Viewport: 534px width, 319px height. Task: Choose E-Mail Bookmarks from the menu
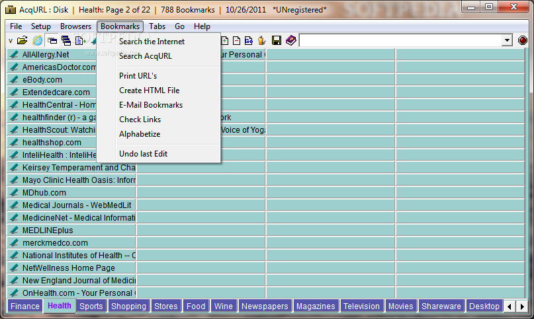[158, 105]
